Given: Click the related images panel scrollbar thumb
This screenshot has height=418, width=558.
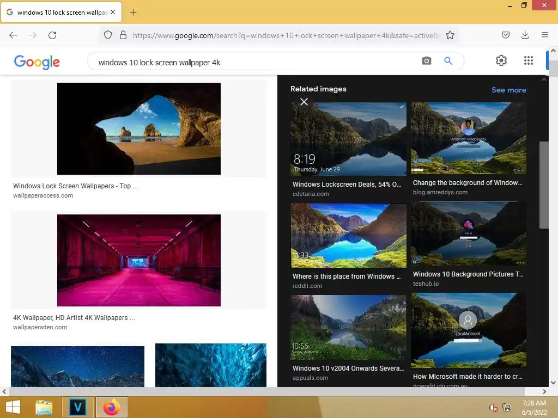Looking at the screenshot, I should pyautogui.click(x=544, y=185).
